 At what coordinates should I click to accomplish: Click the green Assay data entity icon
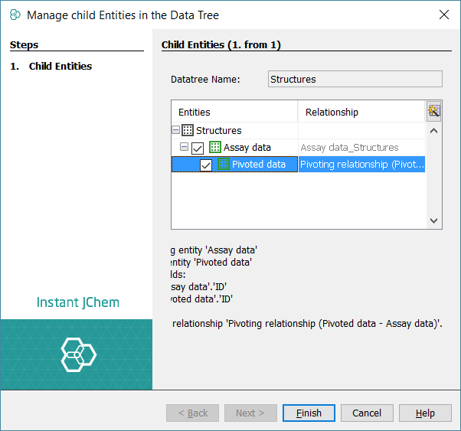click(x=215, y=148)
